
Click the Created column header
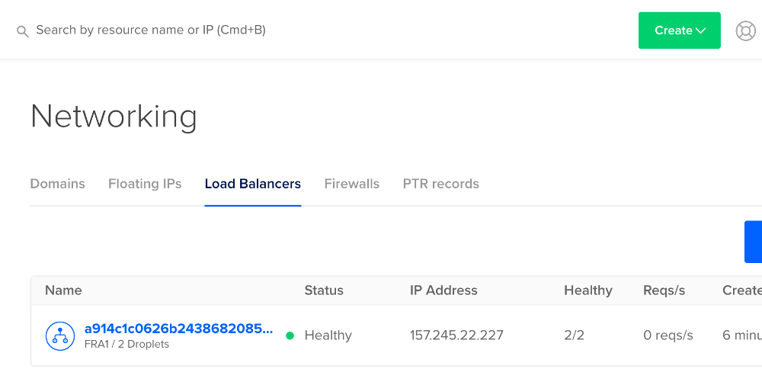click(742, 290)
